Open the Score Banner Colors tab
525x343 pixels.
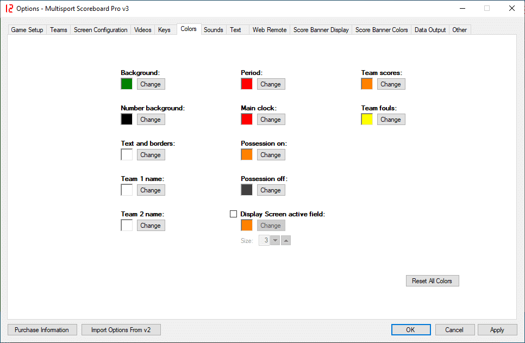[382, 30]
